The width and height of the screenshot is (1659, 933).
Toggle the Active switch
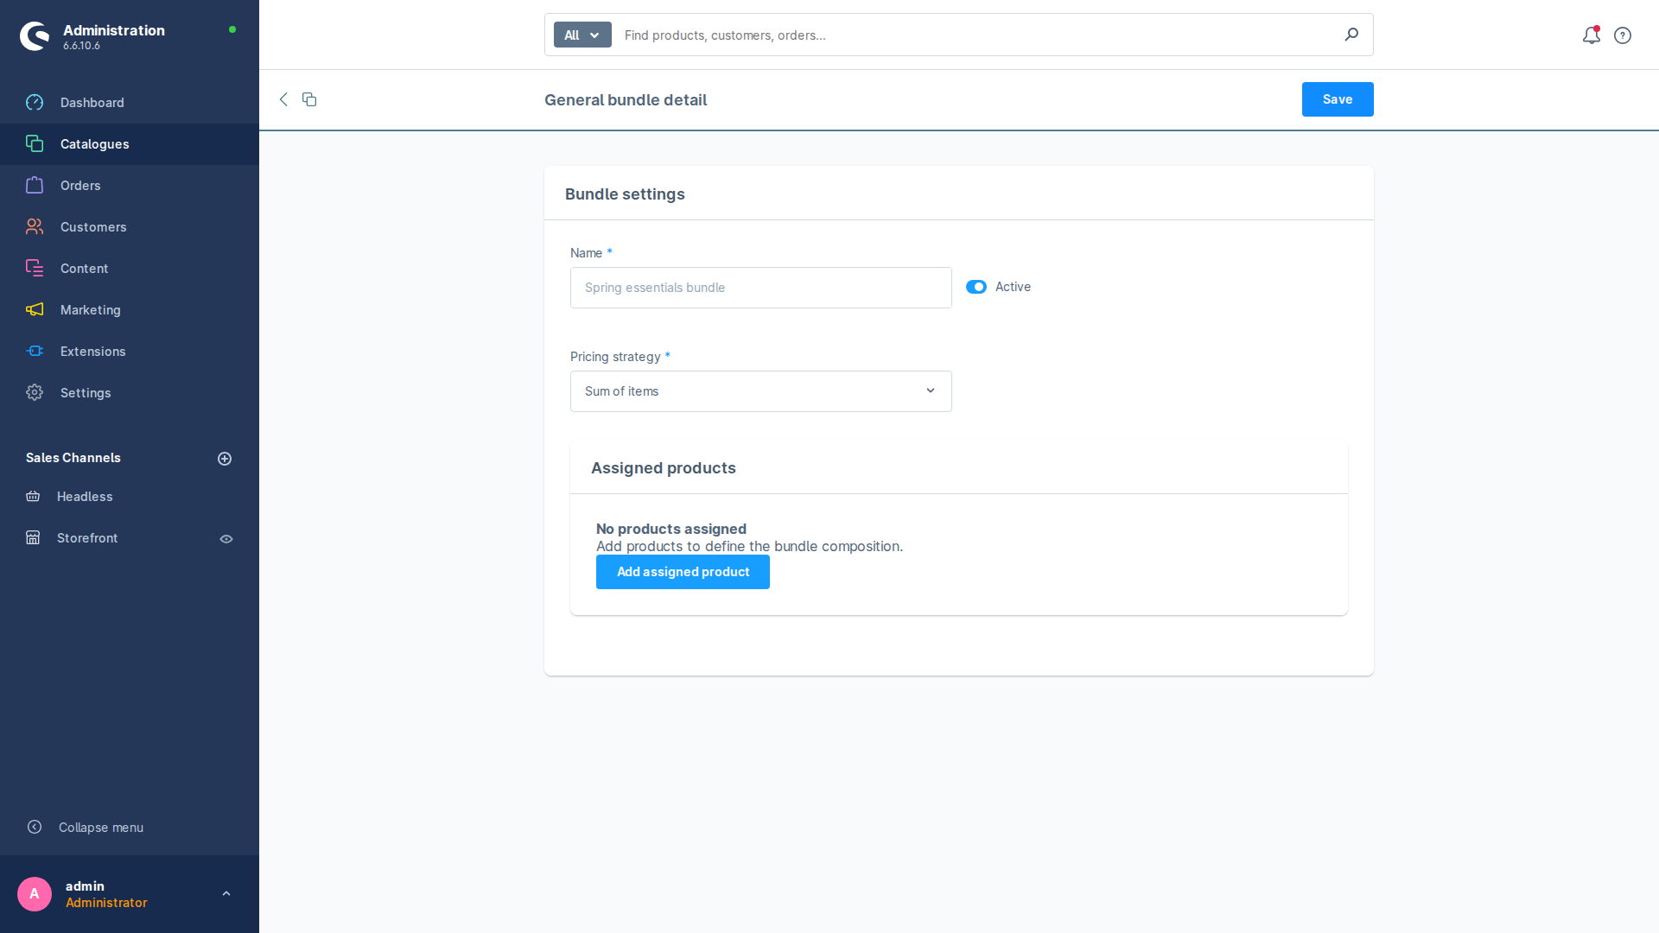tap(976, 287)
